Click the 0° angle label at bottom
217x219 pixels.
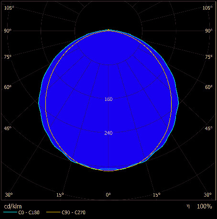(108, 195)
